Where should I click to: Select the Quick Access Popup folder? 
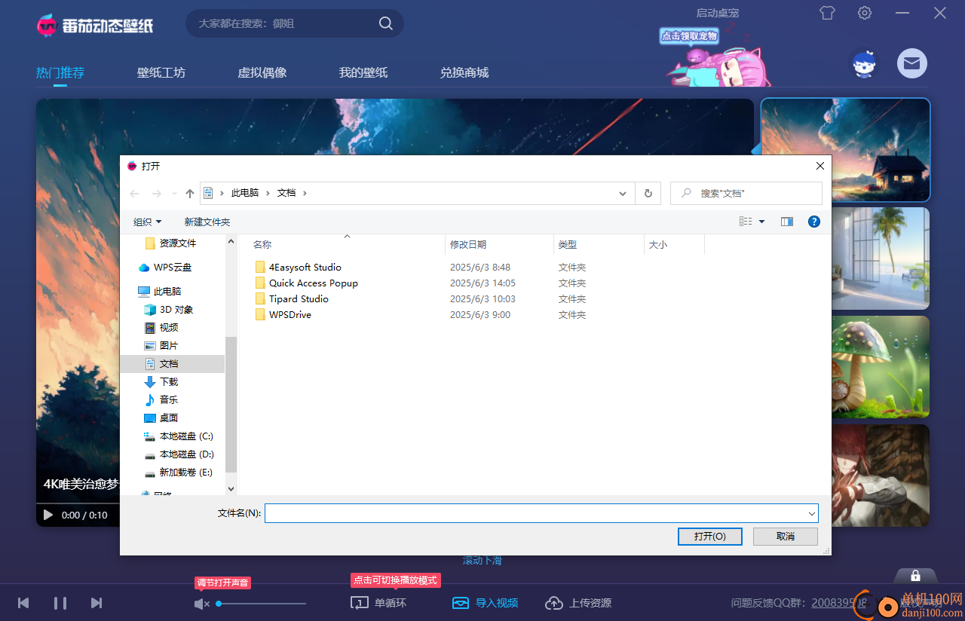point(306,283)
